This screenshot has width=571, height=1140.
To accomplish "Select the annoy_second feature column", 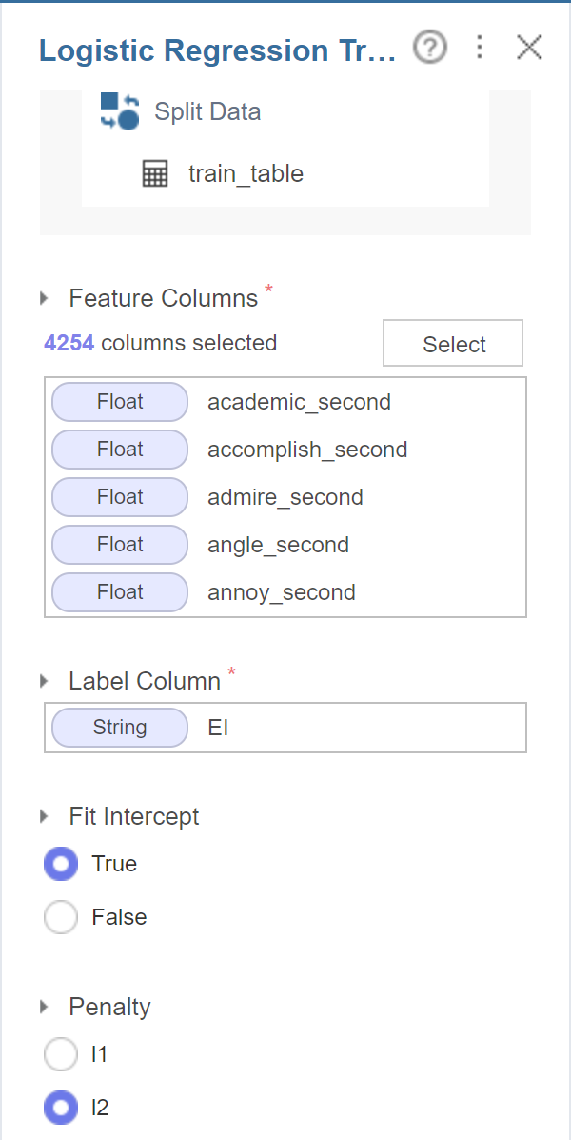I will [282, 592].
